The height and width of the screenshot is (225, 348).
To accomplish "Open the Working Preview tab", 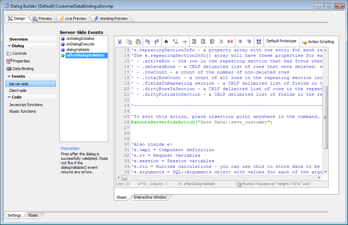I will [x=111, y=18].
